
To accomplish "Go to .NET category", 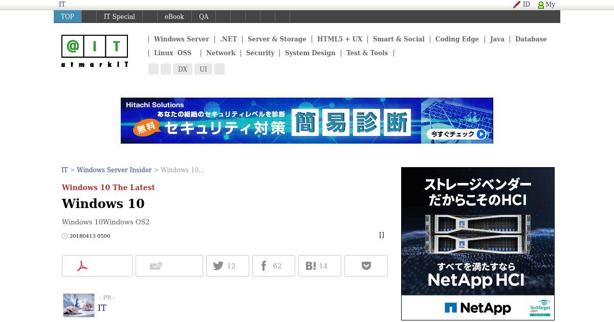I will point(229,39).
